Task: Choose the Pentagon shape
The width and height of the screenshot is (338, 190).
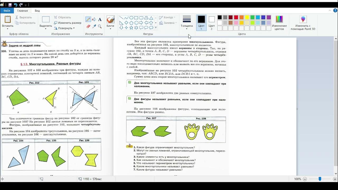Action: coord(131,23)
